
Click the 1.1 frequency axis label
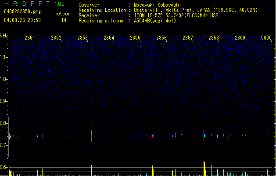tap(4, 57)
